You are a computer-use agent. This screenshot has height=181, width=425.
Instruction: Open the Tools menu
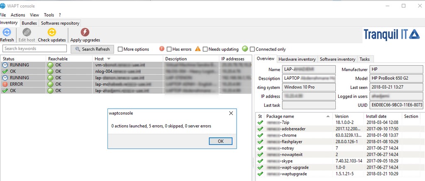(49, 15)
